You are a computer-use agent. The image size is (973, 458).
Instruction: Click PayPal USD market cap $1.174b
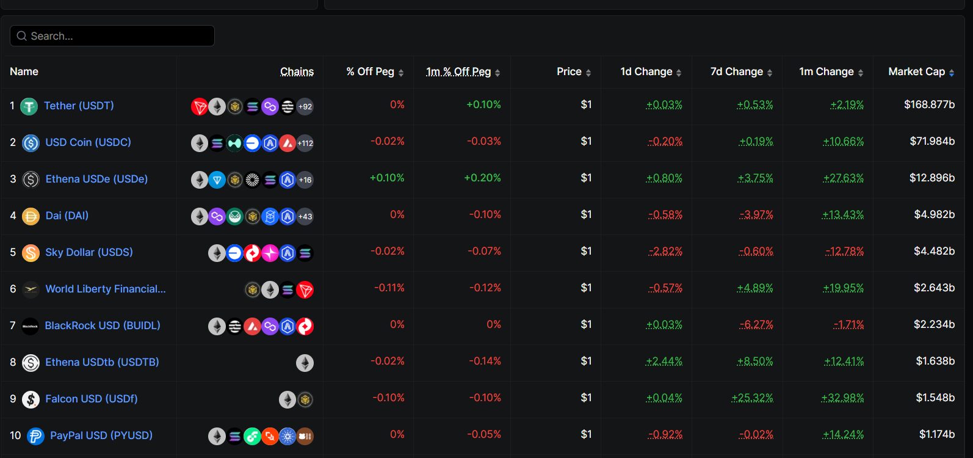point(937,434)
